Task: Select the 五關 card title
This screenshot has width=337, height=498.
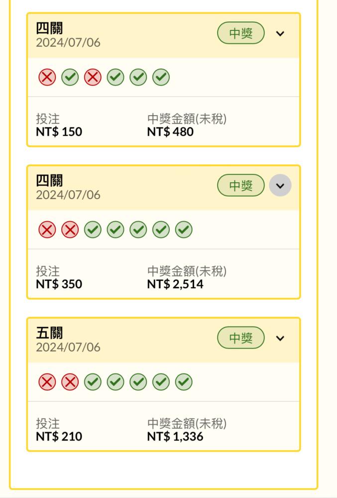Action: pos(49,333)
